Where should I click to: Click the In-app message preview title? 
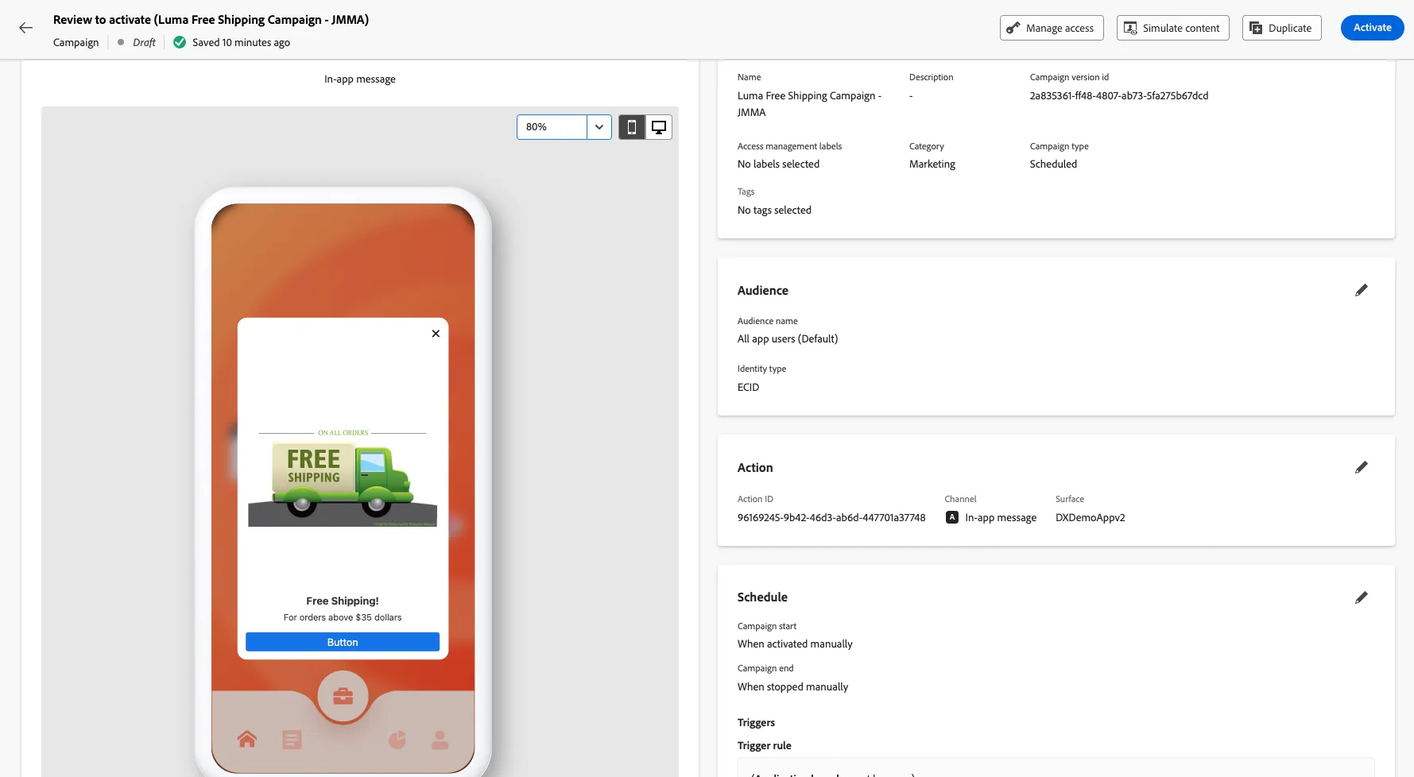tap(360, 79)
